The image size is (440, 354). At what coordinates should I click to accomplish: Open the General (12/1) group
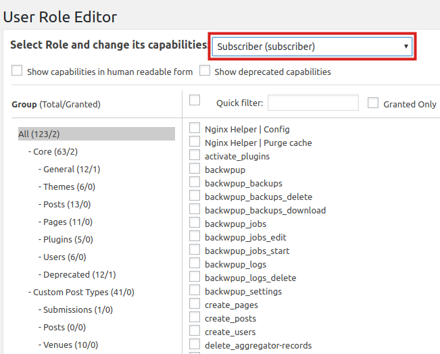click(72, 170)
